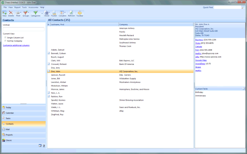Click the New contact toolbar icon
The width and height of the screenshot is (247, 154).
tap(5, 13)
